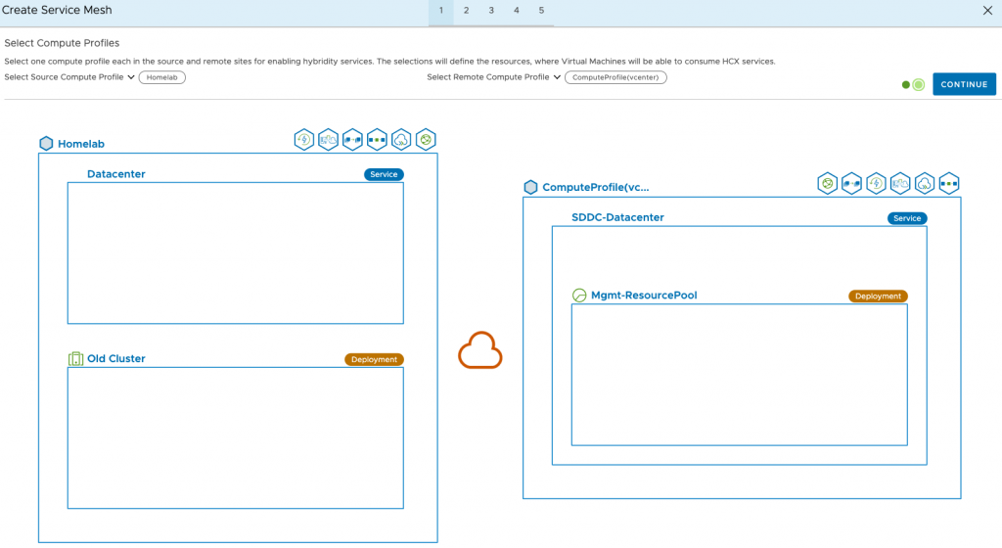Click the ComputeProfile(vcenter) remote profile chip
The width and height of the screenshot is (1002, 548).
[x=615, y=77]
